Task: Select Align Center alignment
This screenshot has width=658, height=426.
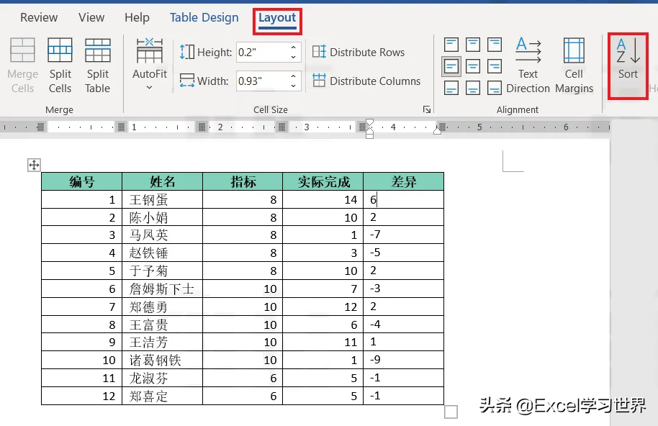Action: point(473,65)
